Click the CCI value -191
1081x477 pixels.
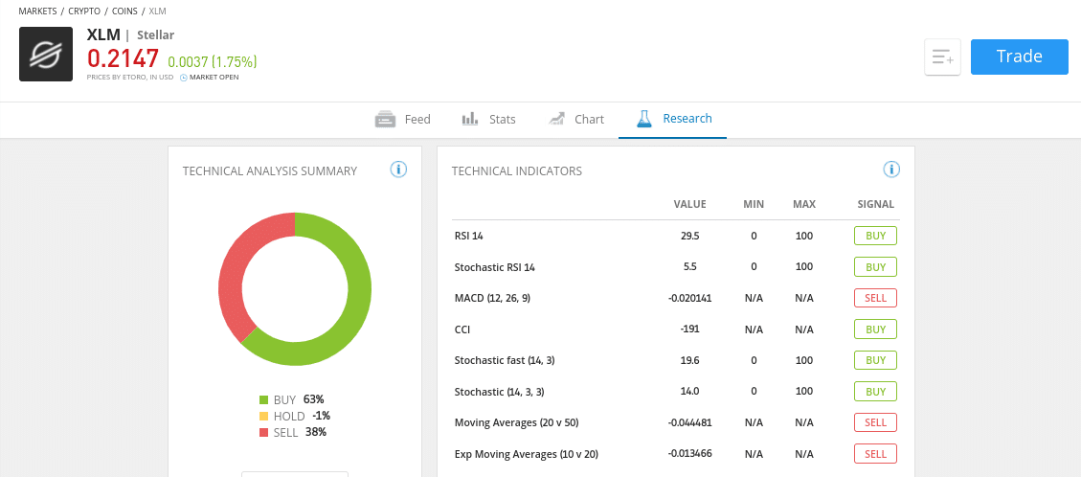click(690, 329)
